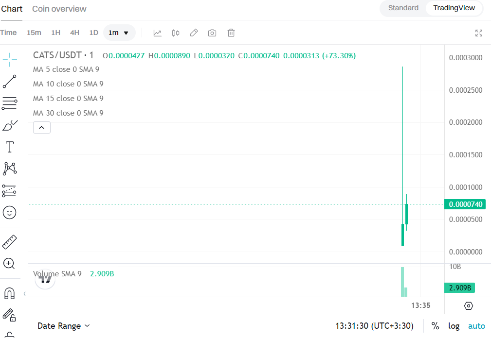Select the measure ruler tool
491x338 pixels.
(x=10, y=241)
